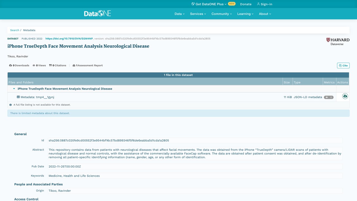Click the DataONE logo

pos(98,13)
